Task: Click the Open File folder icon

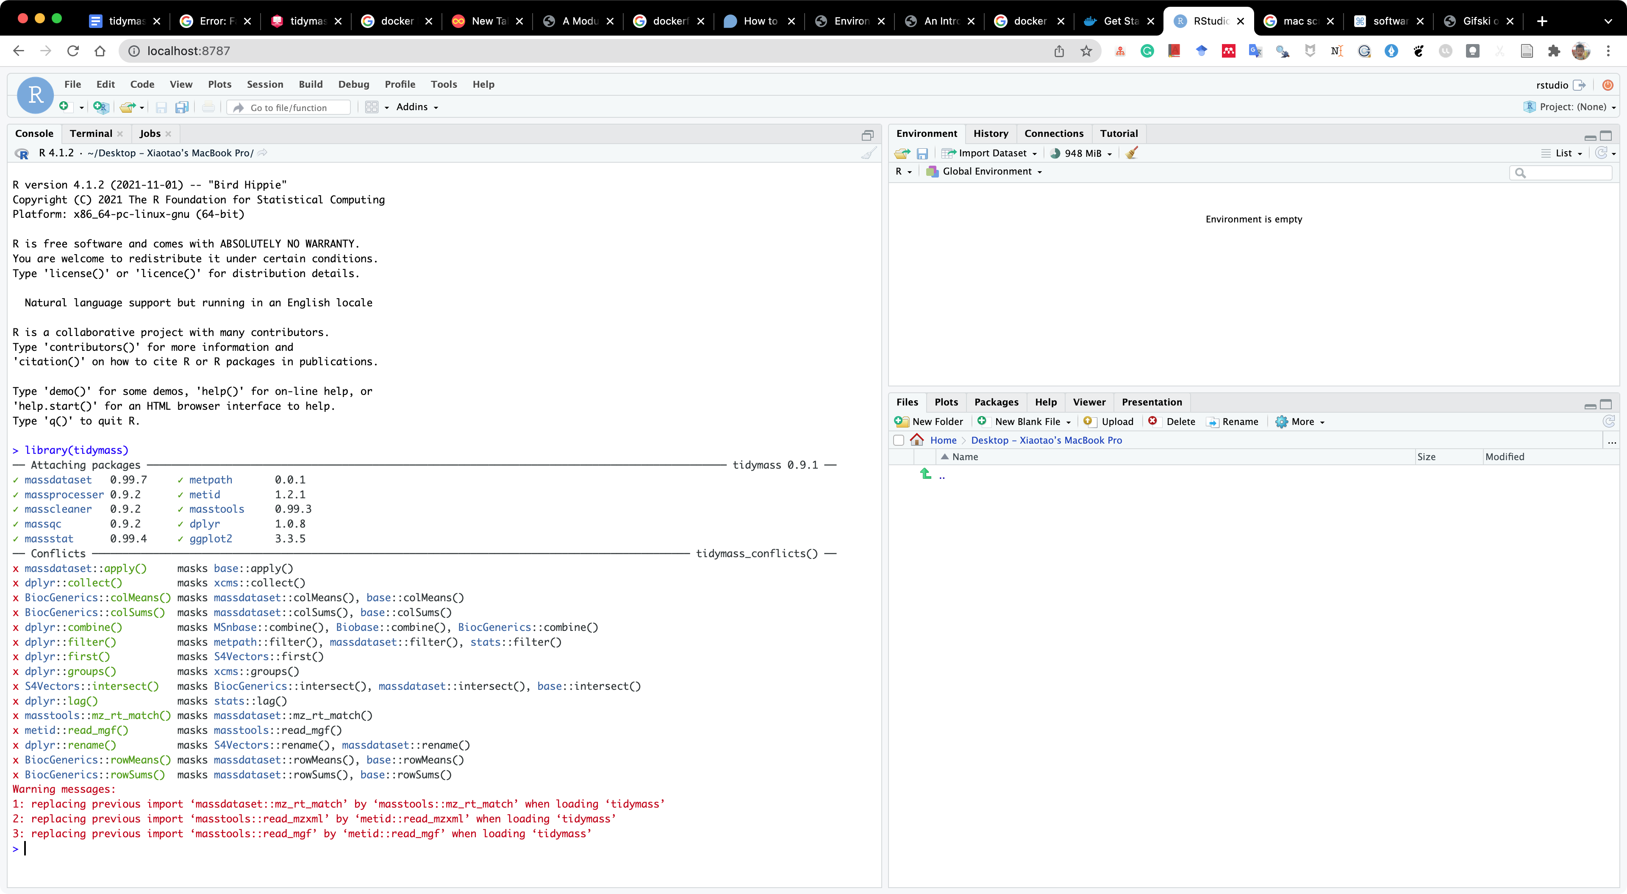Action: tap(127, 107)
